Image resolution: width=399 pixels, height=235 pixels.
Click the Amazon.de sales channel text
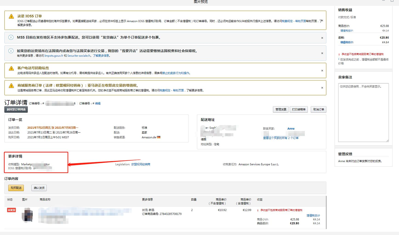tap(149, 137)
